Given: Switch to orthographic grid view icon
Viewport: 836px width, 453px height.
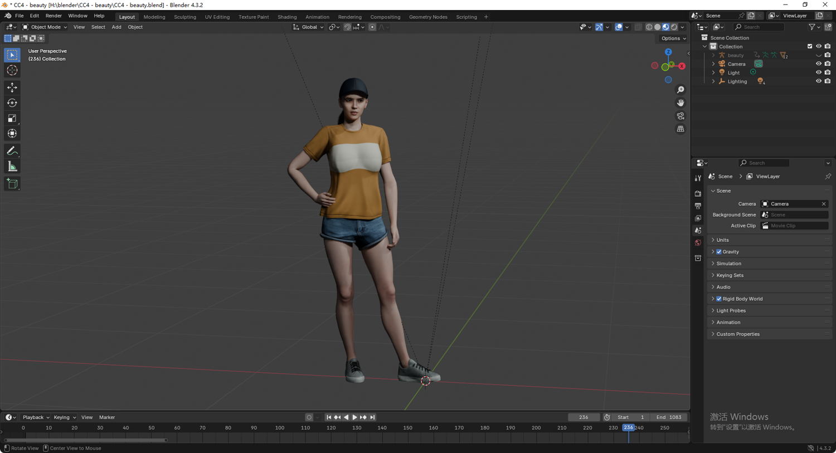Looking at the screenshot, I should pyautogui.click(x=681, y=129).
